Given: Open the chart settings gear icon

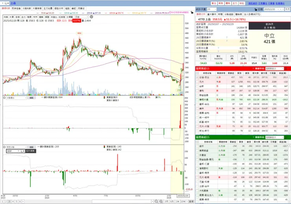Looking at the screenshot, I should [92, 17].
